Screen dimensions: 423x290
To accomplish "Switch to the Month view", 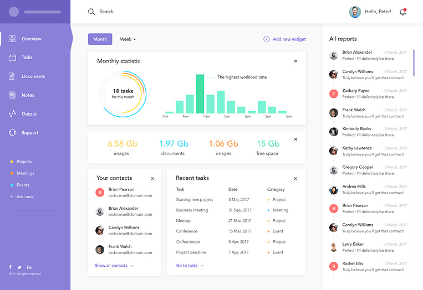I will (x=100, y=39).
